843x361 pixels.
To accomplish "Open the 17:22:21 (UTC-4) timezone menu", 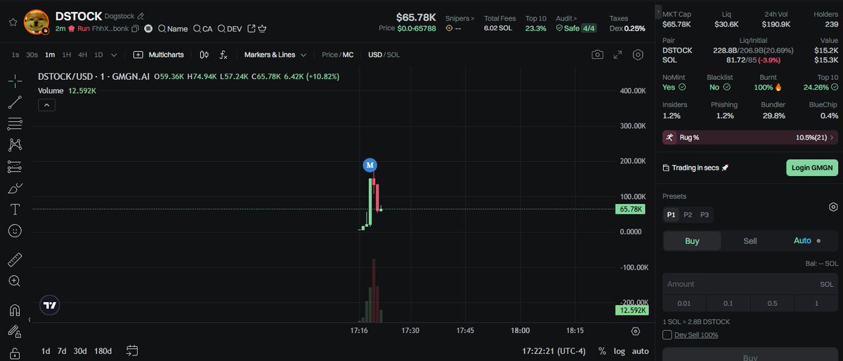I will 554,351.
